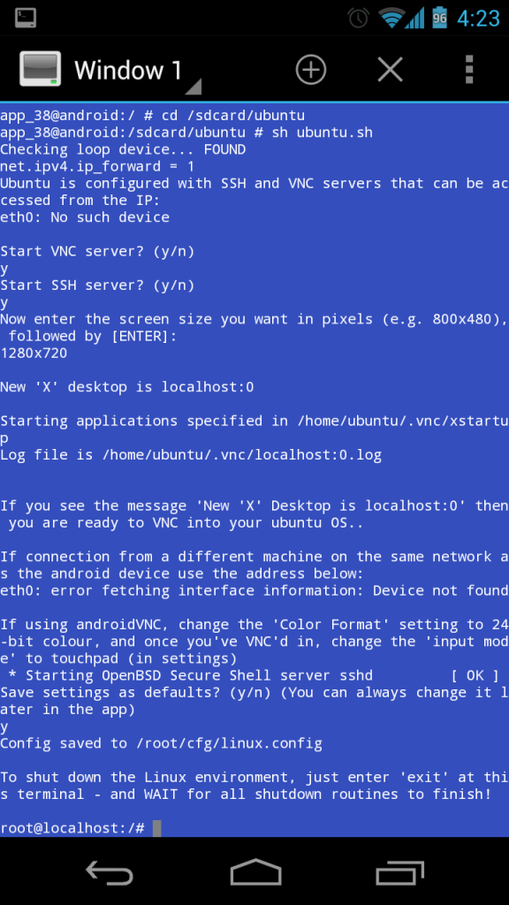
Task: Tap the 'Start VNC server? (y/n)' line
Action: point(97,252)
